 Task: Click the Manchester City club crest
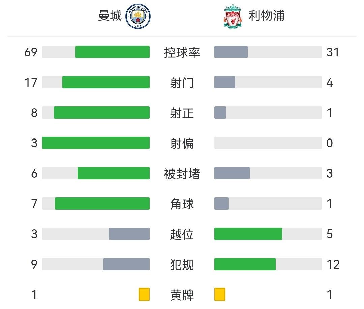coord(138,16)
